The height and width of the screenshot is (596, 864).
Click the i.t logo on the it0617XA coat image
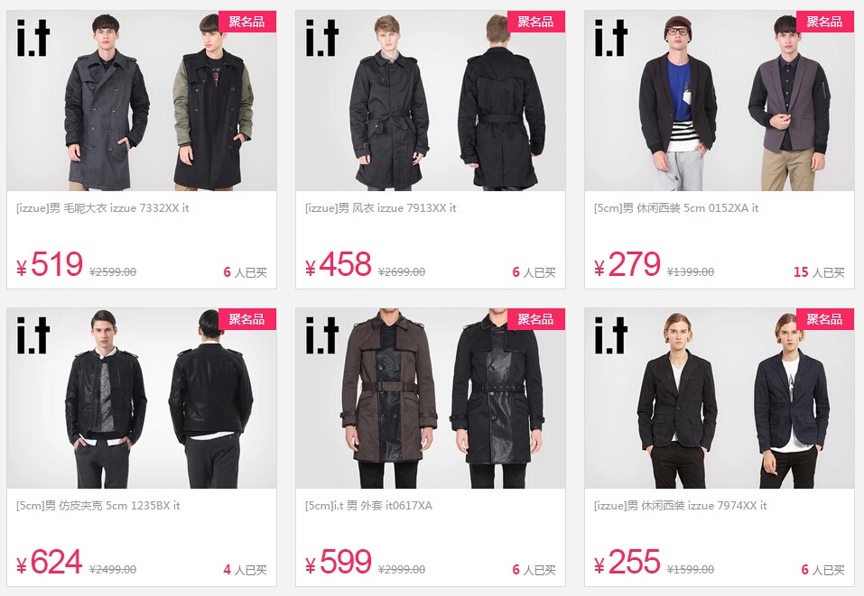(x=321, y=335)
